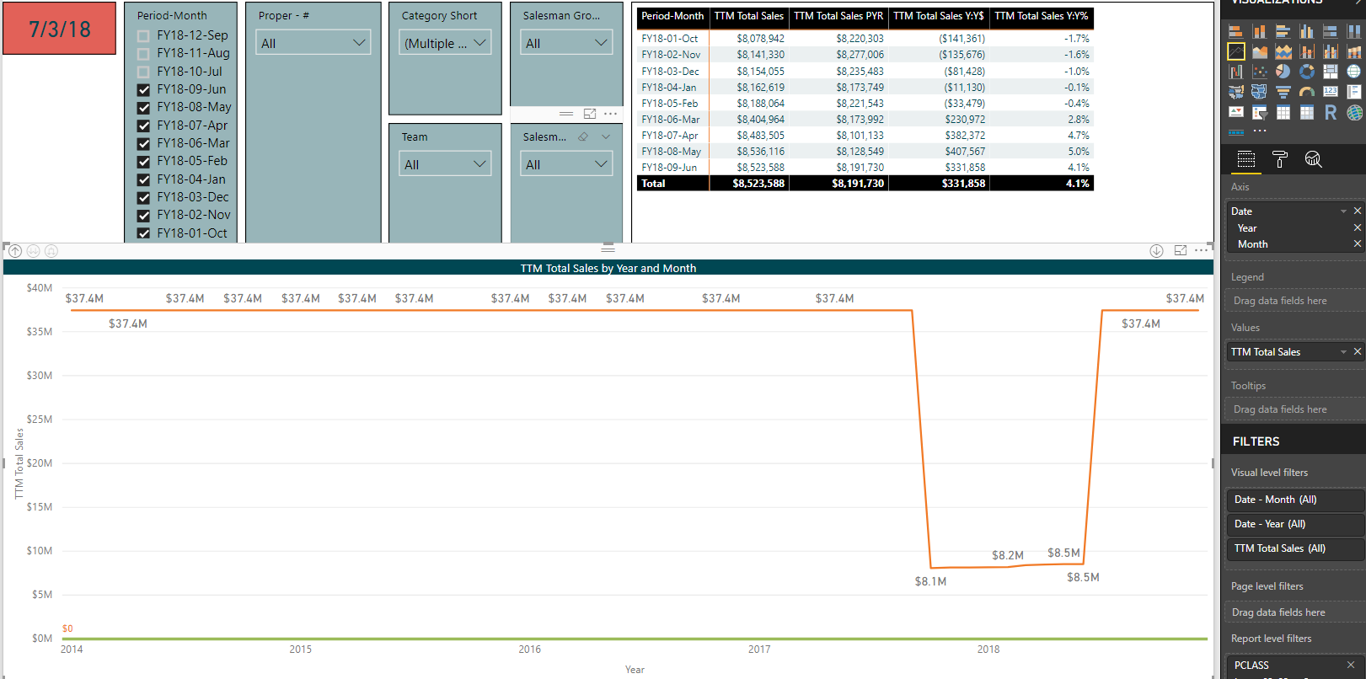The height and width of the screenshot is (679, 1366).
Task: Choose the Pie chart visualization
Action: pyautogui.click(x=1283, y=72)
